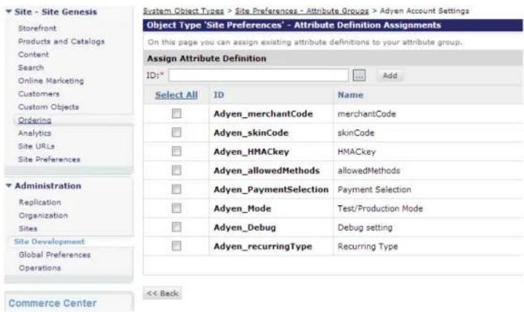
Task: Open Replication under Administration
Action: coord(40,202)
